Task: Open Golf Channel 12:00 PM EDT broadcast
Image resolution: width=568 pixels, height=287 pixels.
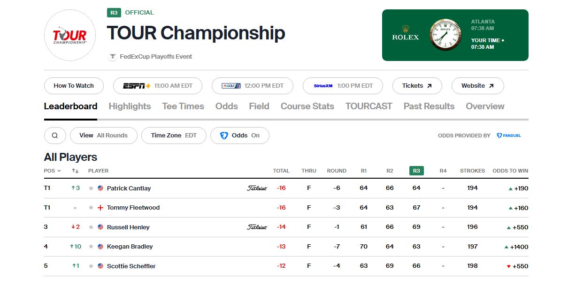Action: tap(253, 86)
